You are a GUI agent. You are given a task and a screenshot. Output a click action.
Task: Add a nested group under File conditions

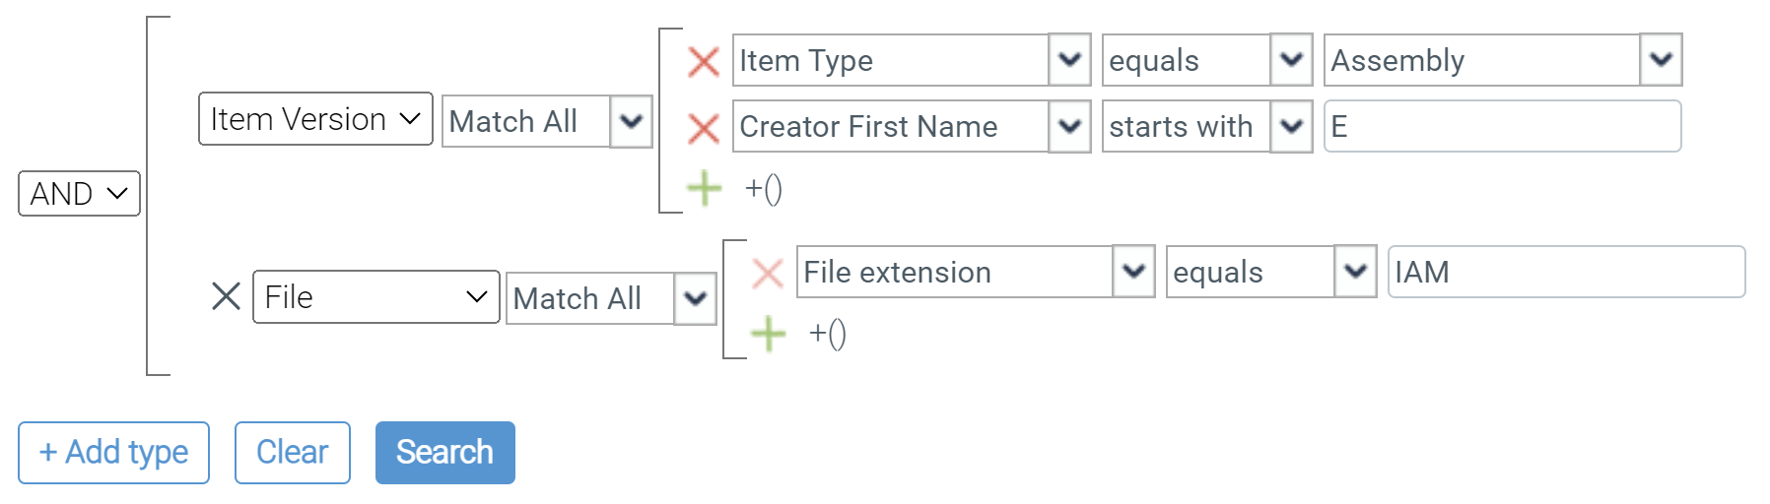tap(828, 334)
